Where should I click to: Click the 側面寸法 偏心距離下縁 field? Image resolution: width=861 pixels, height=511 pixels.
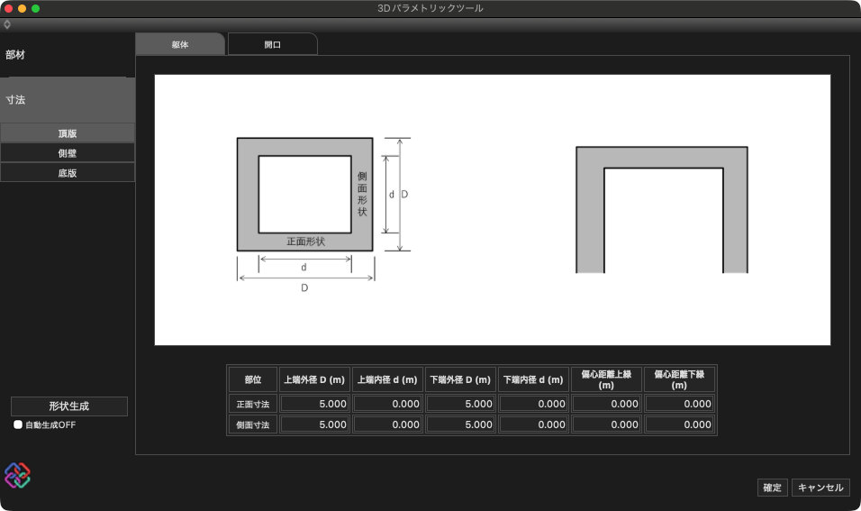pos(679,424)
